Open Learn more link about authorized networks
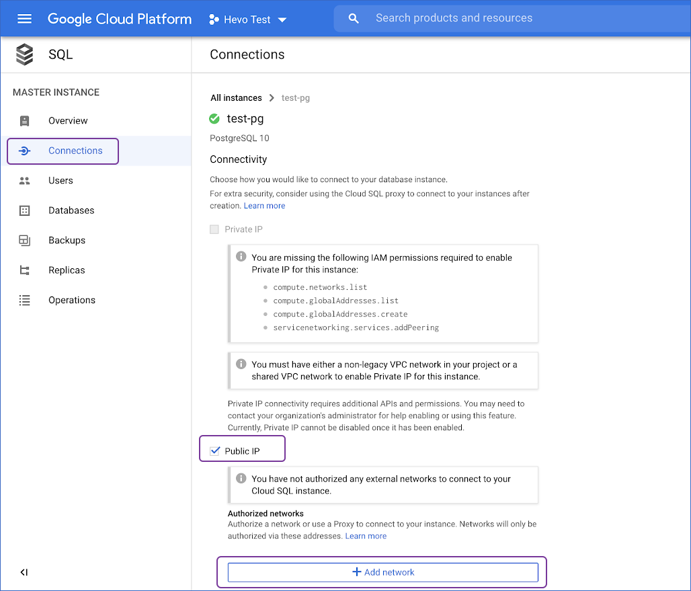The width and height of the screenshot is (691, 591). [366, 536]
